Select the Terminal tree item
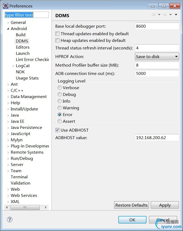This screenshot has height=231, width=183. (x=19, y=177)
